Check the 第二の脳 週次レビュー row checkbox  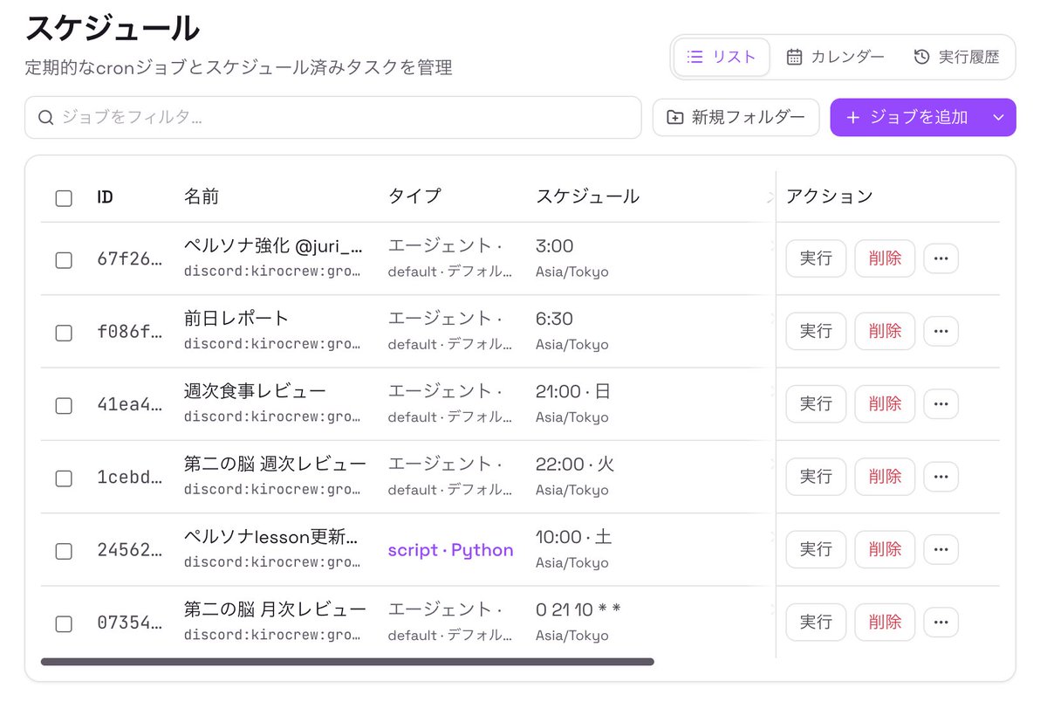click(64, 478)
